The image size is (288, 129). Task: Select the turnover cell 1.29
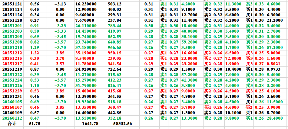pyautogui.click(x=35, y=48)
